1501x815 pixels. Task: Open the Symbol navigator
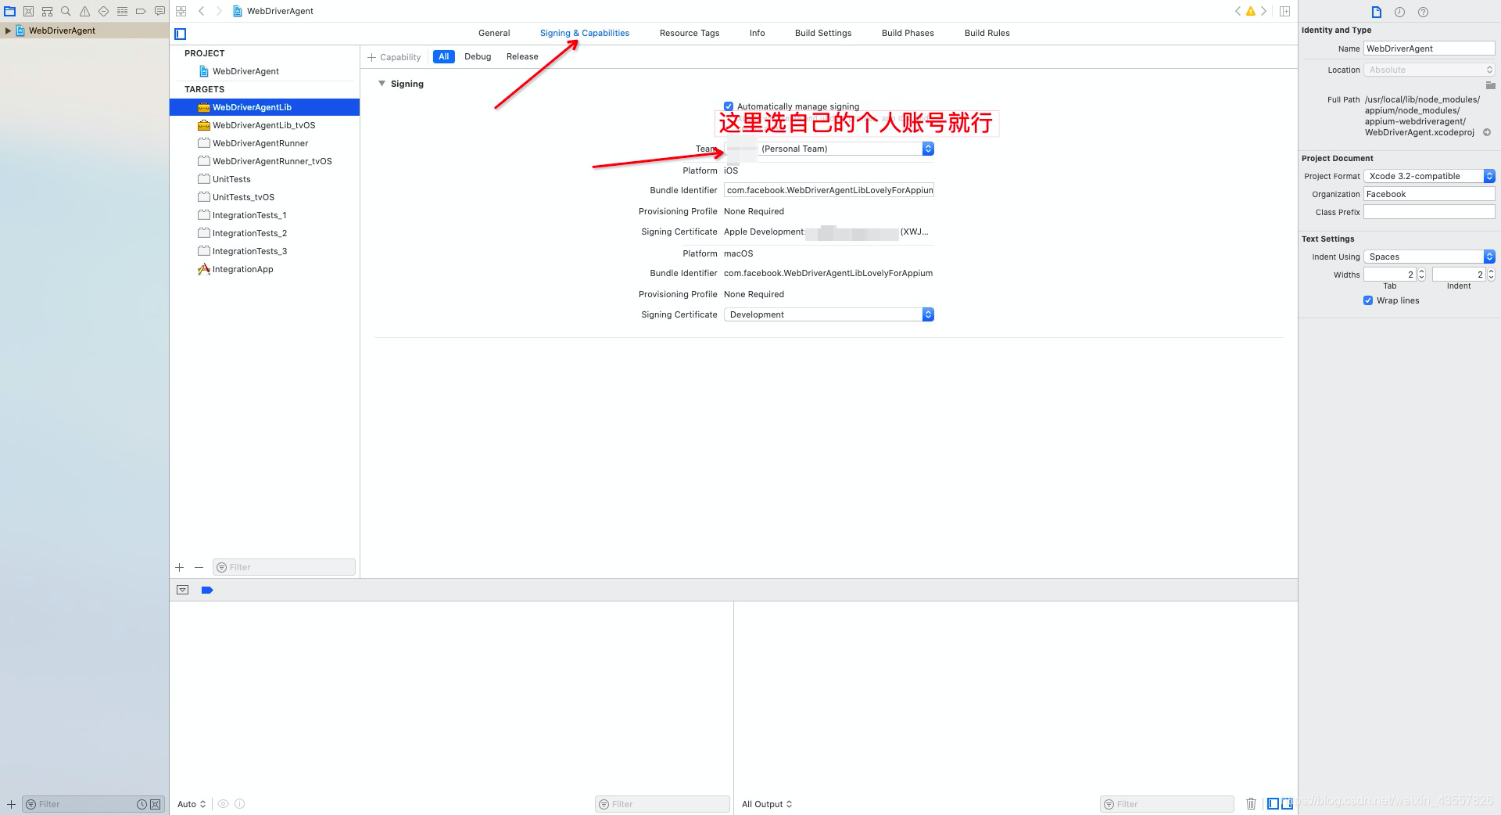pyautogui.click(x=47, y=11)
